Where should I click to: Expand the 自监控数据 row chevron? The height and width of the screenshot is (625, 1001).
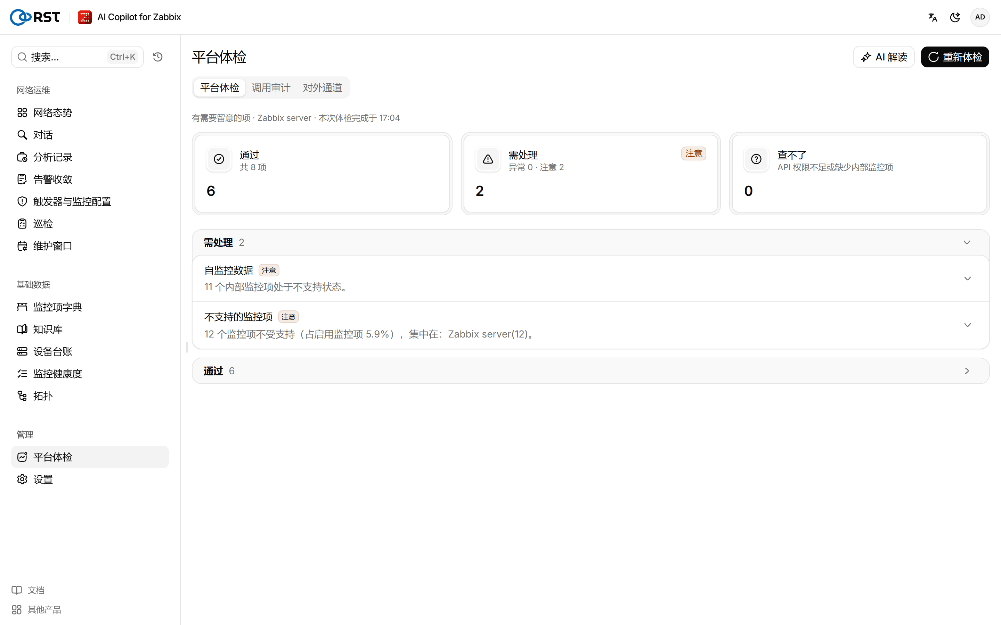(968, 278)
